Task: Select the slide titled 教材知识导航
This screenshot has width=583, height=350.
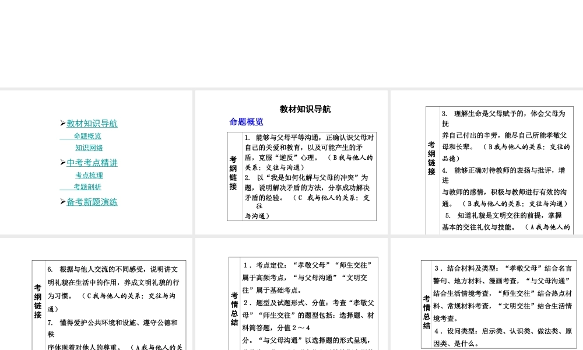Action: [x=291, y=162]
